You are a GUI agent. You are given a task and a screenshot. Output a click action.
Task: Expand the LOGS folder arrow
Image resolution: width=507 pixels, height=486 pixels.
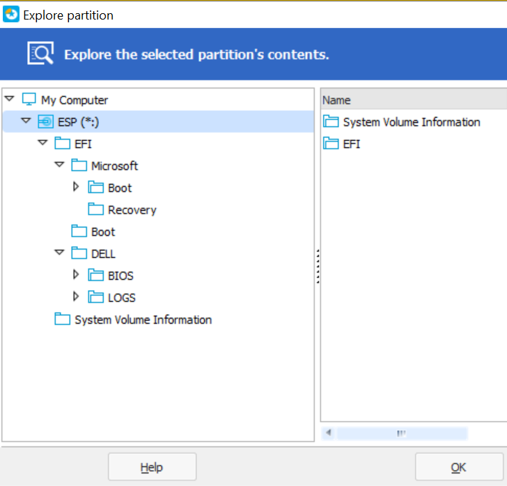point(76,296)
